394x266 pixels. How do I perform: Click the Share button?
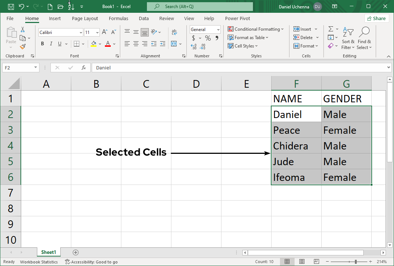tap(376, 18)
